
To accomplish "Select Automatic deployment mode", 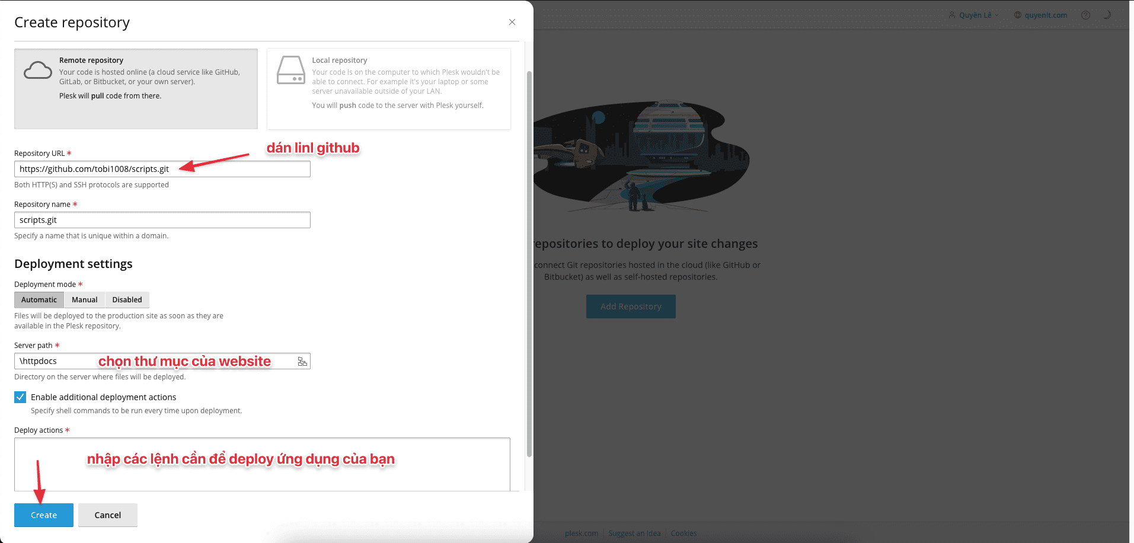I will click(39, 300).
